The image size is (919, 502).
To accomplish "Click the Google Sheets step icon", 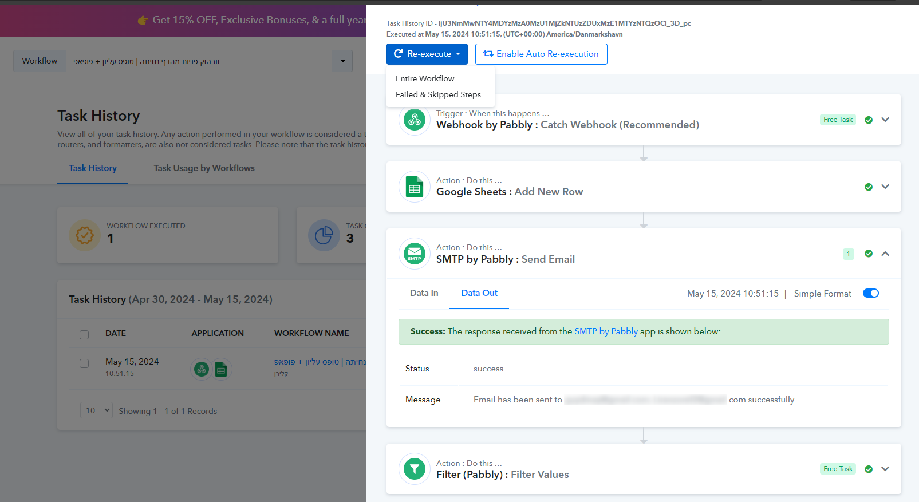I will click(415, 187).
